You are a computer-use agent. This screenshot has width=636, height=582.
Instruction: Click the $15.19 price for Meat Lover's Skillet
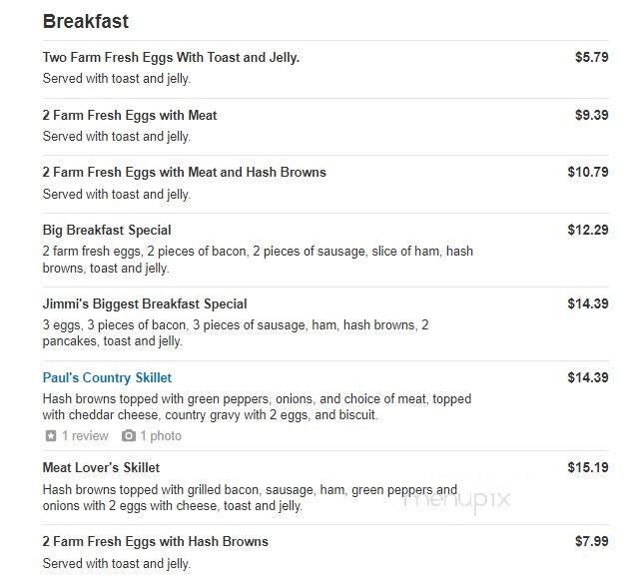click(588, 467)
